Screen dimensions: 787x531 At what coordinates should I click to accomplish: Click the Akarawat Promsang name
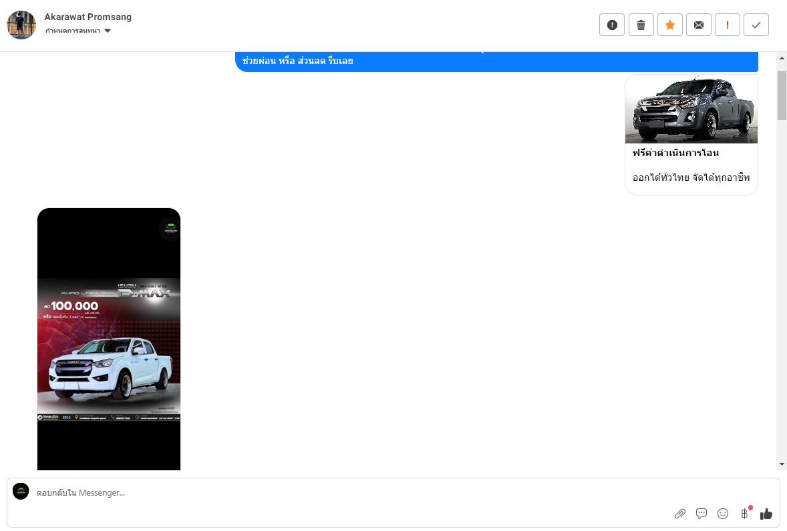coord(88,17)
